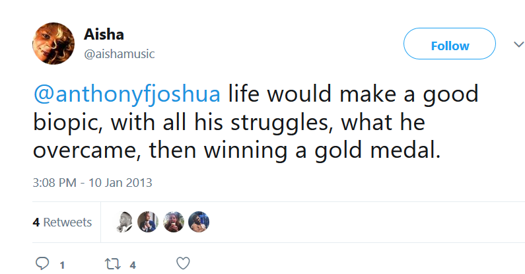The width and height of the screenshot is (525, 274).
Task: Open the fourth retweeter's avatar with blue background
Action: click(198, 222)
